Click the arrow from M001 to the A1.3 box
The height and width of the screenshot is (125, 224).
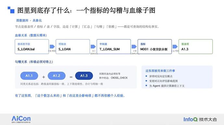click(175, 47)
